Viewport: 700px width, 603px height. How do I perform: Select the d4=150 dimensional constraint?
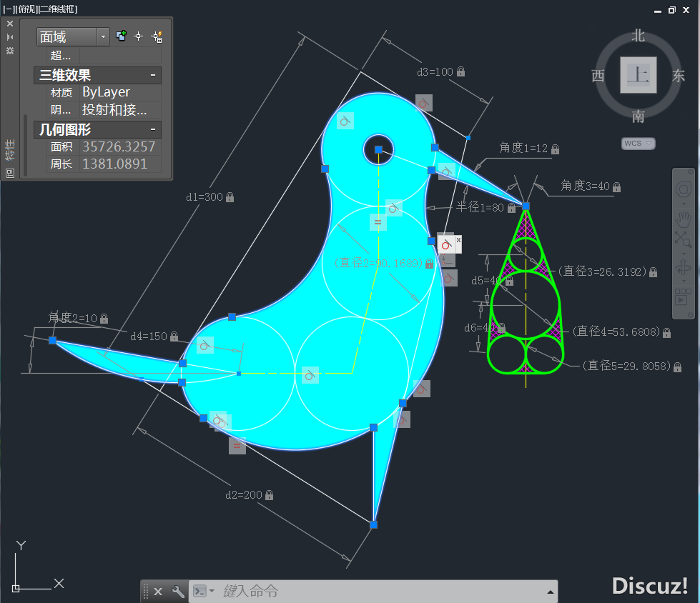154,337
